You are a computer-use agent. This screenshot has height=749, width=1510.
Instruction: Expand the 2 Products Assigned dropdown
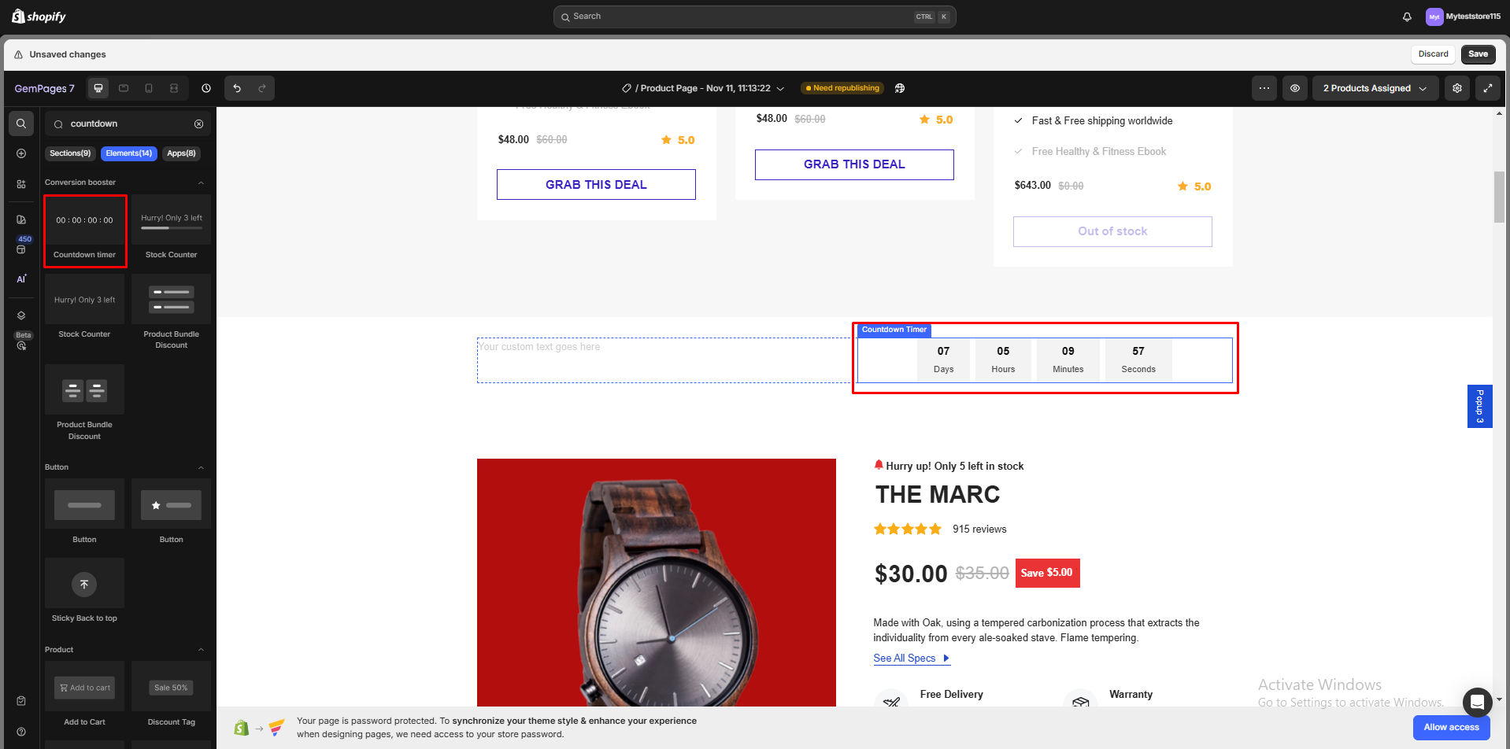(x=1375, y=88)
